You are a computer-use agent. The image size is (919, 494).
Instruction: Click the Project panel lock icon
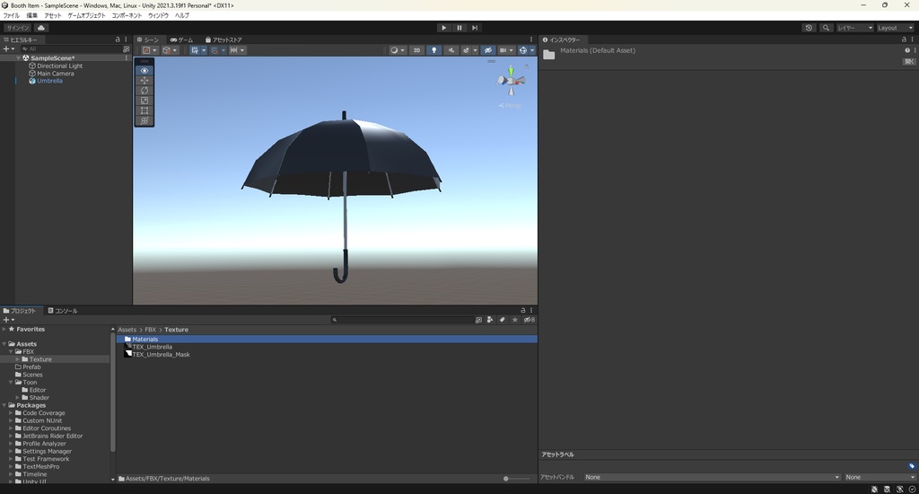coord(523,311)
